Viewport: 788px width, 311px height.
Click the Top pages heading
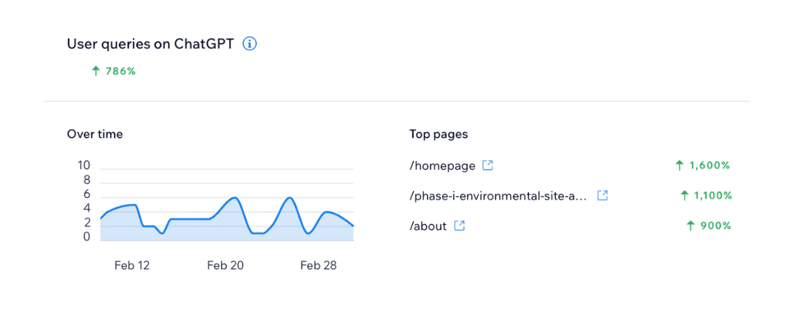(439, 135)
